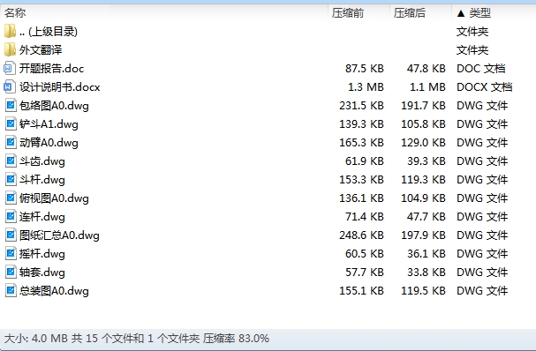Click the 248.6 KB size value
This screenshot has height=351, width=536.
coord(362,235)
